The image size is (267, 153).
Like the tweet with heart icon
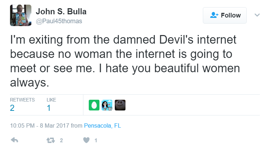pos(86,140)
